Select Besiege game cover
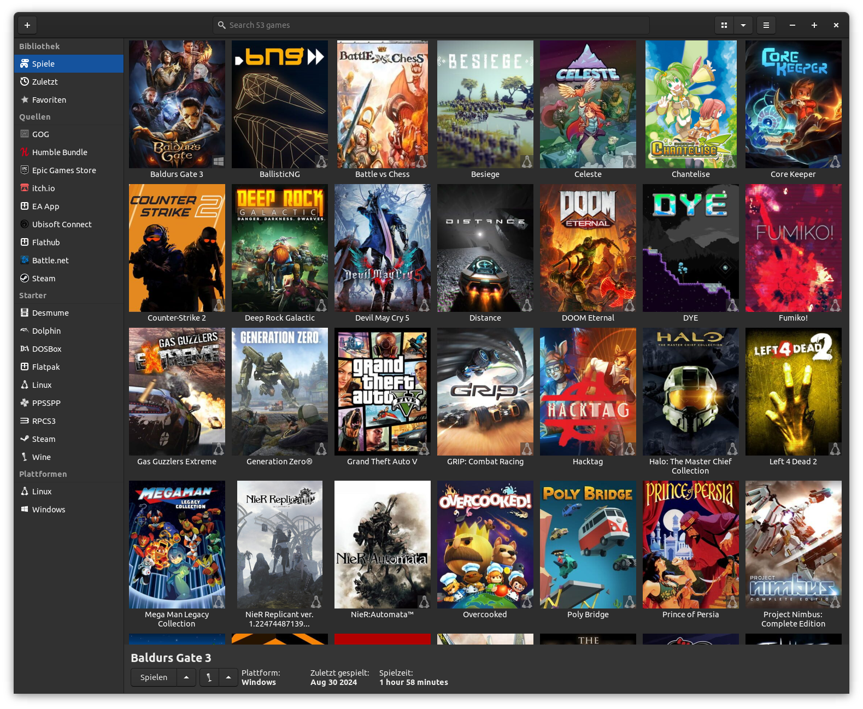Image resolution: width=863 pixels, height=709 pixels. (x=485, y=104)
